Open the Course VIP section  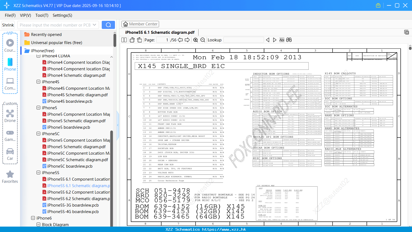click(x=10, y=45)
